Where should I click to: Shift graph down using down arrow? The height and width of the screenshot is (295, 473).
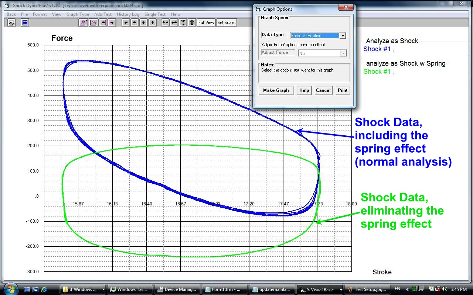pyautogui.click(x=152, y=22)
